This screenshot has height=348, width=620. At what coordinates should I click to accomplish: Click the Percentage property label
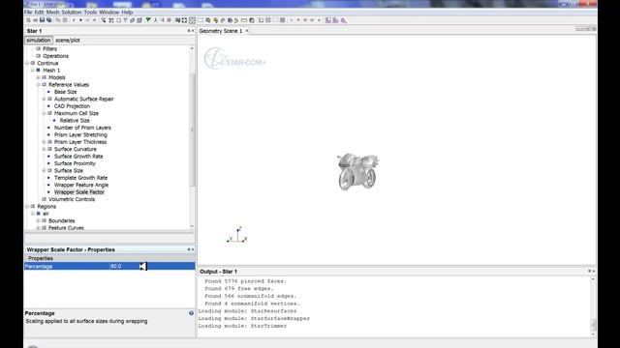click(39, 267)
